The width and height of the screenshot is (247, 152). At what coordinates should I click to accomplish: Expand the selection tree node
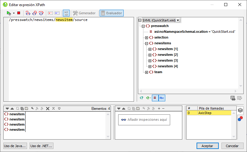point(146,38)
